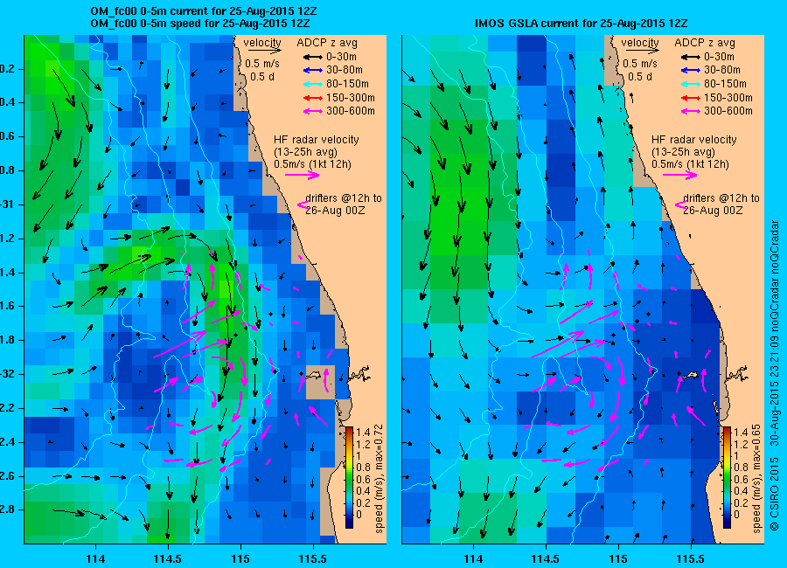This screenshot has width=787, height=568.
Task: Click the CSIRO 2015 copyright timestamp text
Action: tap(775, 376)
